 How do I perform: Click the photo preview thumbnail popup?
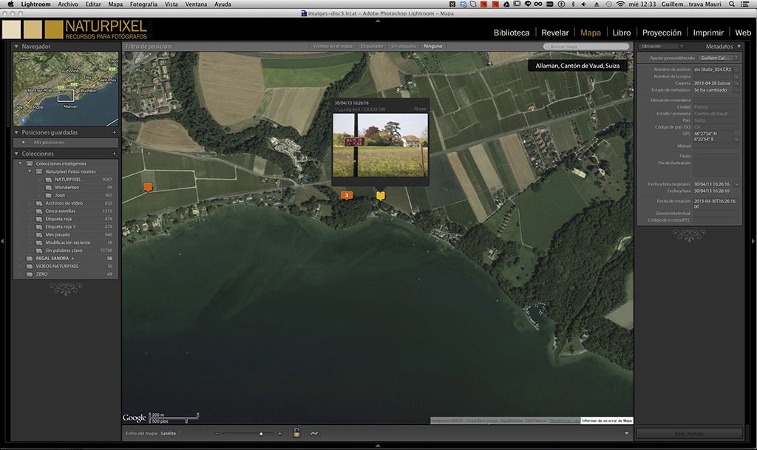tap(381, 145)
